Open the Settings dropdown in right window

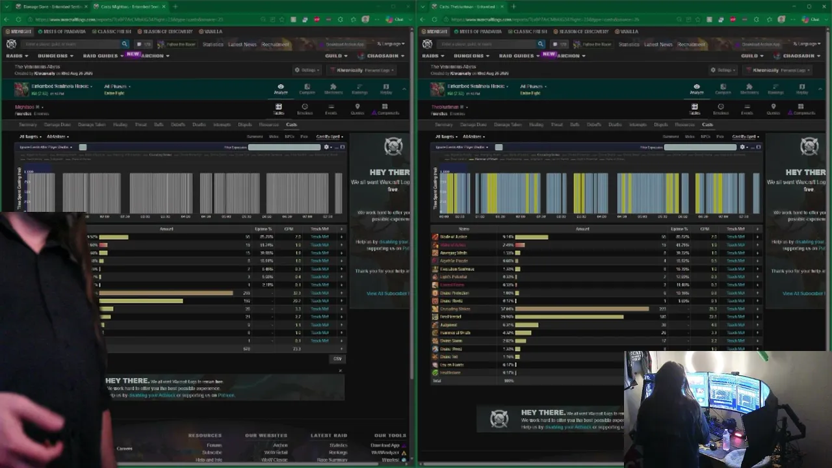[x=724, y=70]
